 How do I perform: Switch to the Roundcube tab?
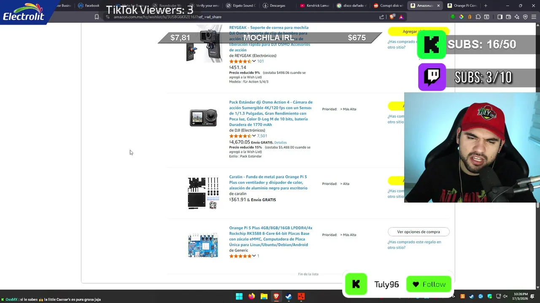click(167, 5)
